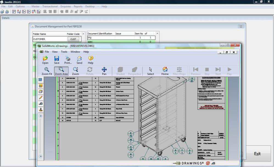The height and width of the screenshot is (167, 274).
Task: Open Javelin Desktop menu
Action: click(90, 6)
